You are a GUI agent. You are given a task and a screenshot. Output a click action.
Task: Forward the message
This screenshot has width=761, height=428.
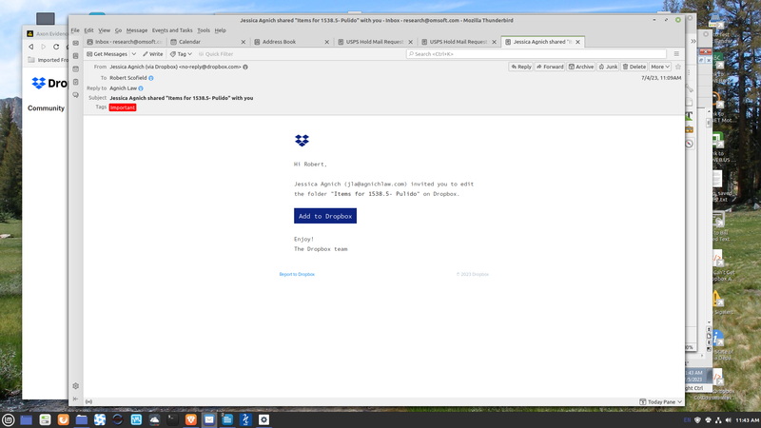[x=550, y=67]
